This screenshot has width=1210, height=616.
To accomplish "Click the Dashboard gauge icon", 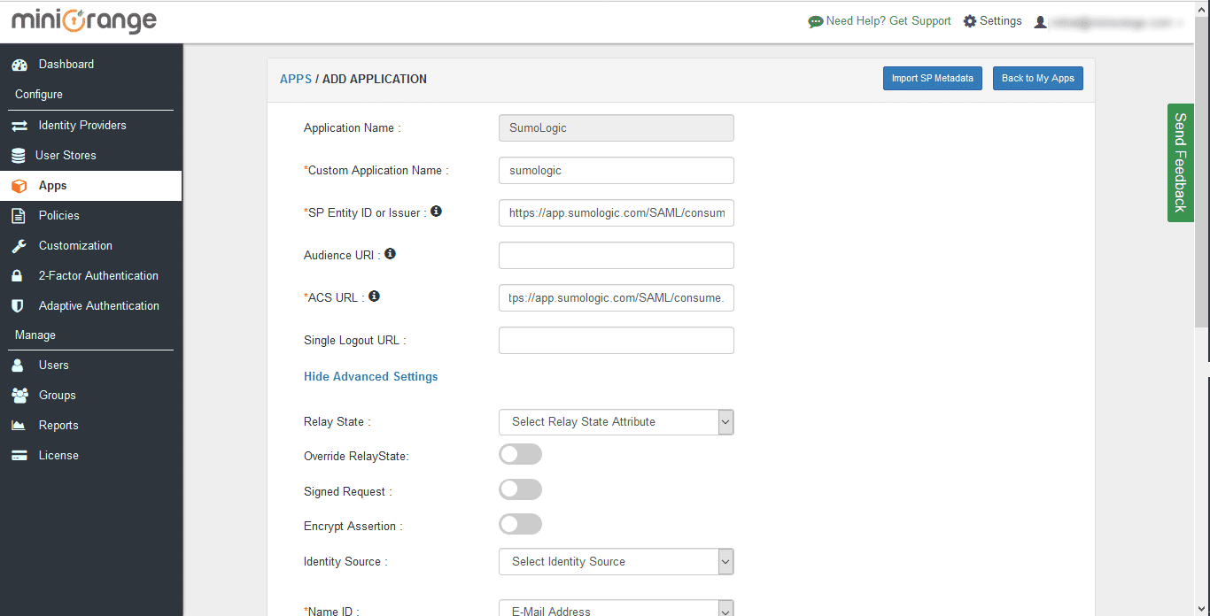I will pos(19,65).
